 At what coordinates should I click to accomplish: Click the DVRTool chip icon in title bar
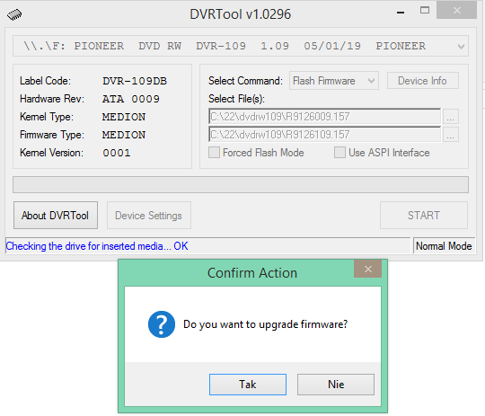tap(14, 14)
